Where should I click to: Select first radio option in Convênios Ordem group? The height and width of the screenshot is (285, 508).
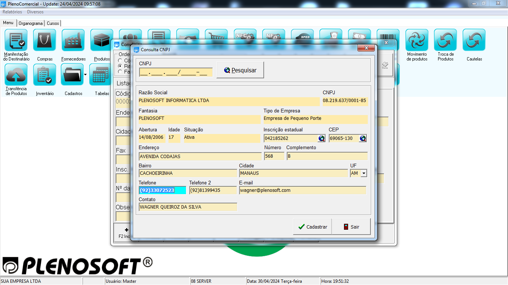[x=120, y=60]
